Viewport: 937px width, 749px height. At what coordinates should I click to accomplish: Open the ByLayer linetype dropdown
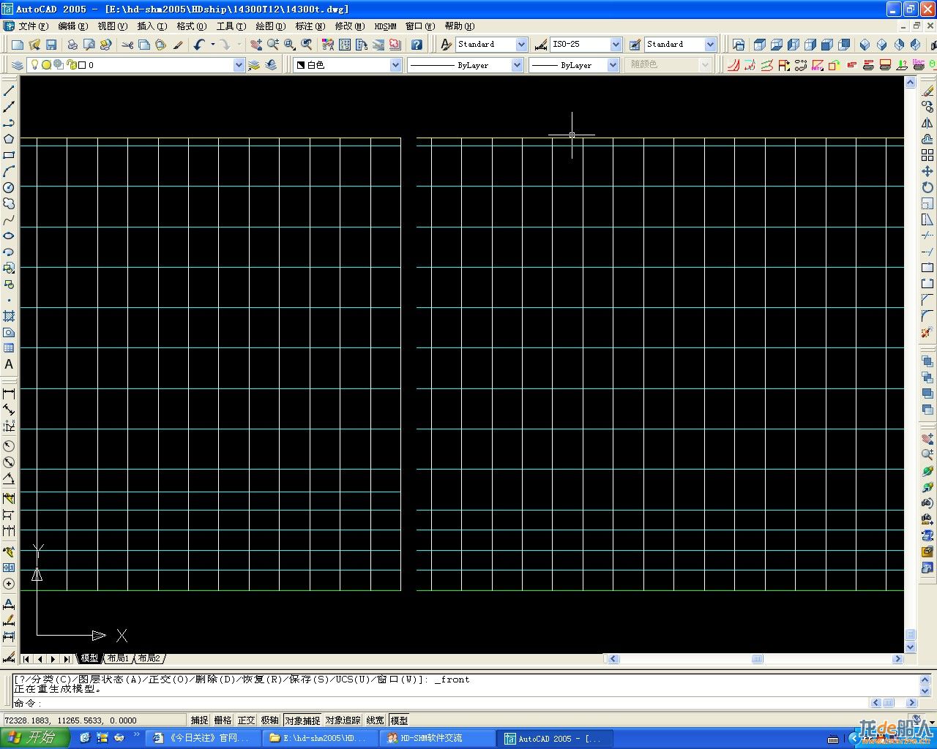click(517, 65)
